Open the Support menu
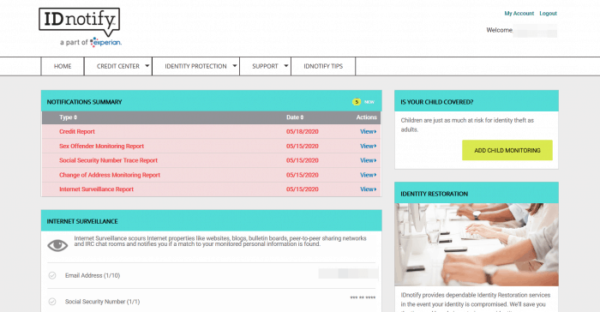Screen dimensions: 600x312 pyautogui.click(x=265, y=66)
